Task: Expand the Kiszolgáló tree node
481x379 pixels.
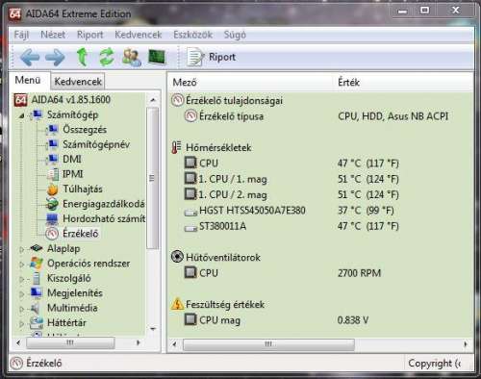Action: point(21,279)
